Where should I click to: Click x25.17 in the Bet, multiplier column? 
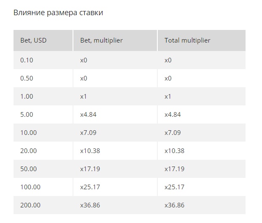[90, 187]
